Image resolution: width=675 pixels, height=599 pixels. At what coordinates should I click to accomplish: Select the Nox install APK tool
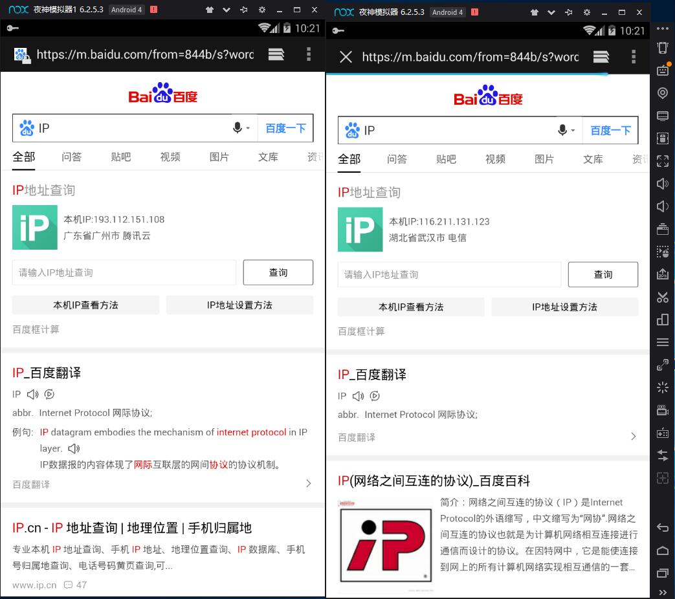click(x=663, y=274)
